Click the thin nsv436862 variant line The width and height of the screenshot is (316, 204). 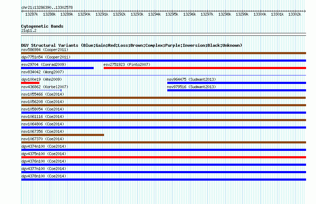click(x=41, y=90)
